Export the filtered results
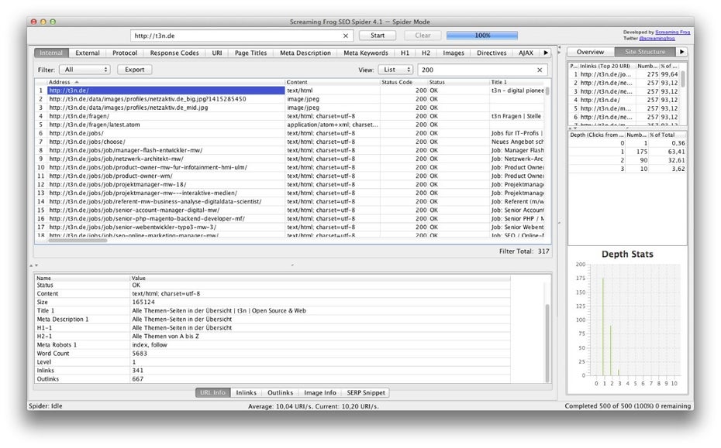Viewport: 721px width, 448px height. 135,70
